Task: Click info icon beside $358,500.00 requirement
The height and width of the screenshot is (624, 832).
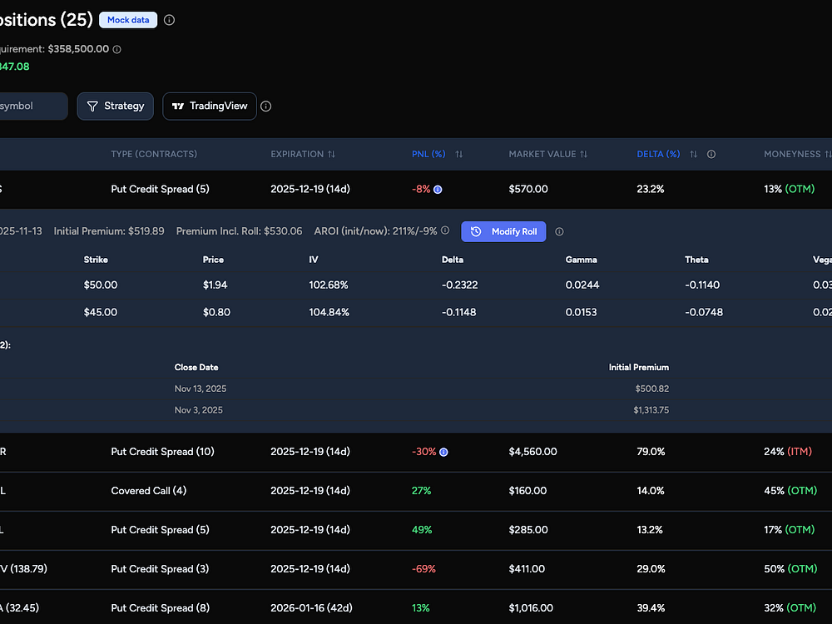Action: click(117, 49)
